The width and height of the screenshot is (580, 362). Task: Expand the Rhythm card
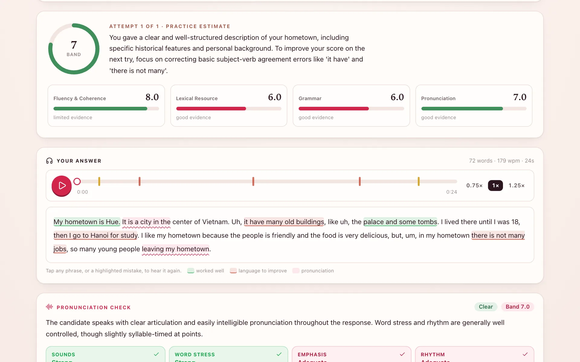coord(475,354)
